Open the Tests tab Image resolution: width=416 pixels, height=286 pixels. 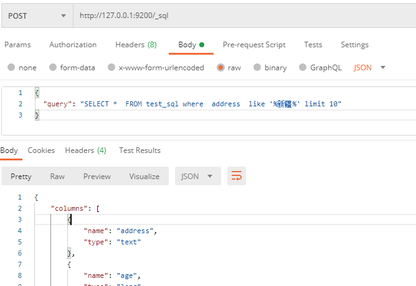[313, 45]
